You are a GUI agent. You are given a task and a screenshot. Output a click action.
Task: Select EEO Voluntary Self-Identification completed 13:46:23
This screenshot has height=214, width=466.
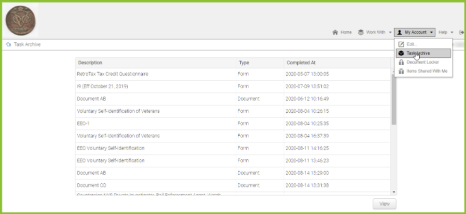(234, 161)
